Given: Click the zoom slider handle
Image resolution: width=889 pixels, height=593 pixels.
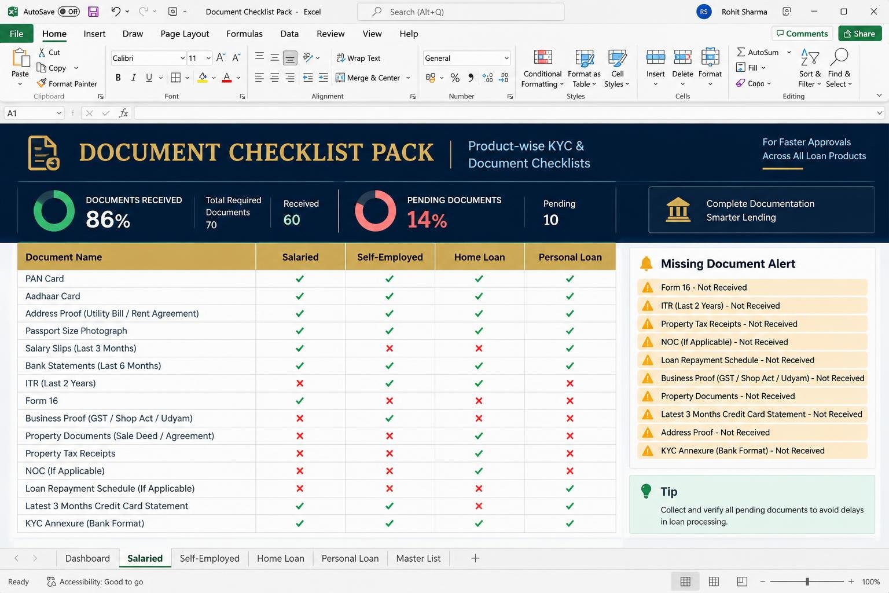Looking at the screenshot, I should point(807,581).
